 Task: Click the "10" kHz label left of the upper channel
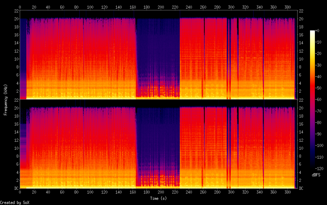point(17,59)
